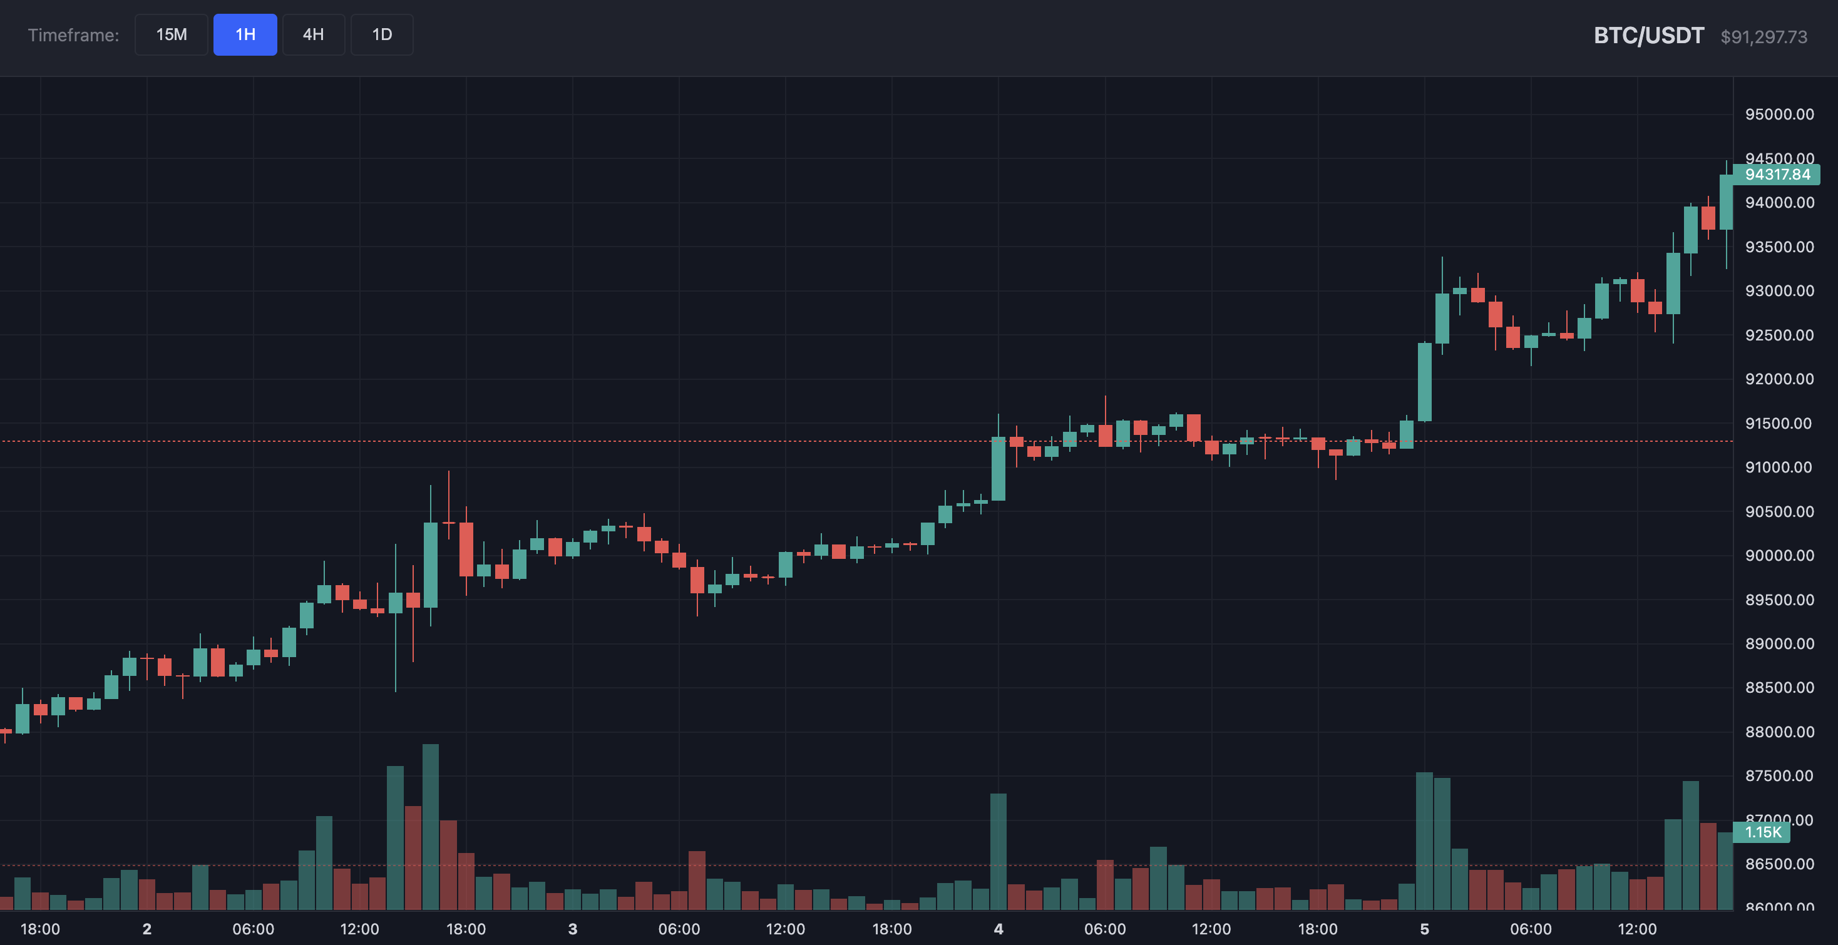Select the 1D timeframe view
The height and width of the screenshot is (945, 1838).
tap(382, 34)
